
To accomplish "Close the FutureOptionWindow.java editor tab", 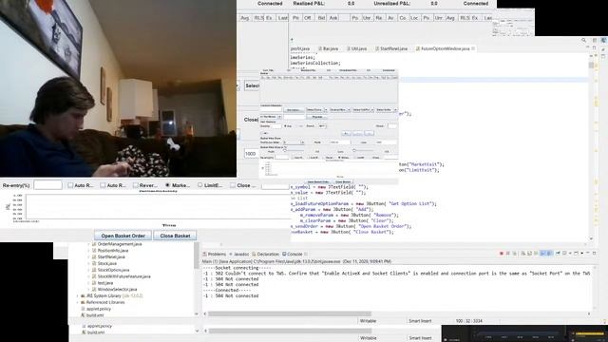I will [x=473, y=48].
